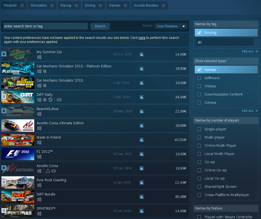Click the review thumb for Made In Poland
This screenshot has width=261, height=219.
tap(142, 140)
